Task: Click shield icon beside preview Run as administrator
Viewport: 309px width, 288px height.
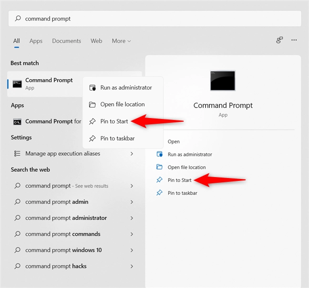Action: (159, 154)
